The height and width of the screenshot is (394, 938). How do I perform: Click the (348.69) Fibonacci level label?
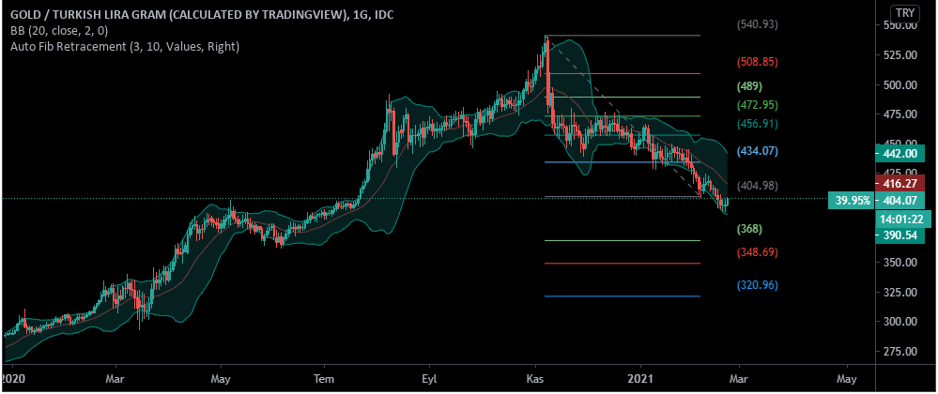pos(758,252)
